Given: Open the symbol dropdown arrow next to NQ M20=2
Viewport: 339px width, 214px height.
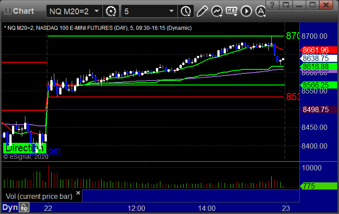Looking at the screenshot, I should (x=97, y=11).
